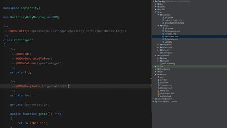Expand the index folder under templates

tap(158, 58)
